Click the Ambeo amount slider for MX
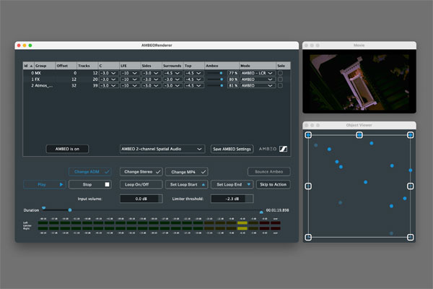The image size is (433, 289). (x=215, y=73)
